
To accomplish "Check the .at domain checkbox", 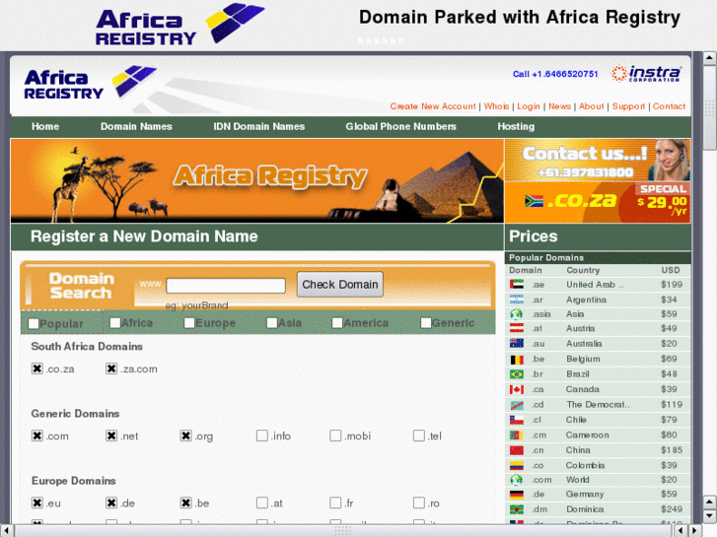I will [x=262, y=503].
